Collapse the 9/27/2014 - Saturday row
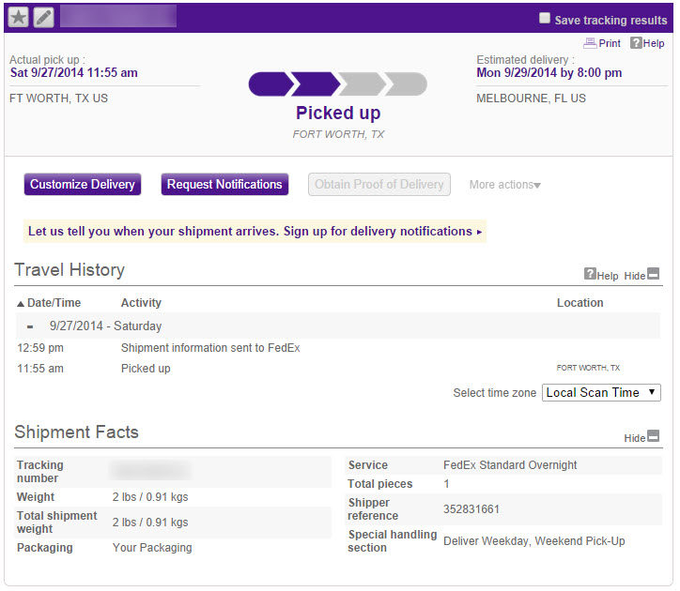680x591 pixels. [30, 326]
